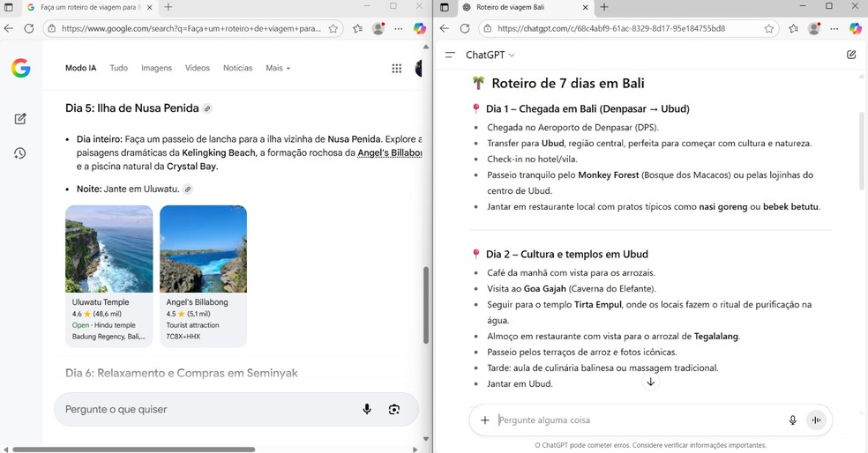Screen dimensions: 868x453
Task: Click the ChatGPT page vertical scrollbar
Action: [861, 151]
